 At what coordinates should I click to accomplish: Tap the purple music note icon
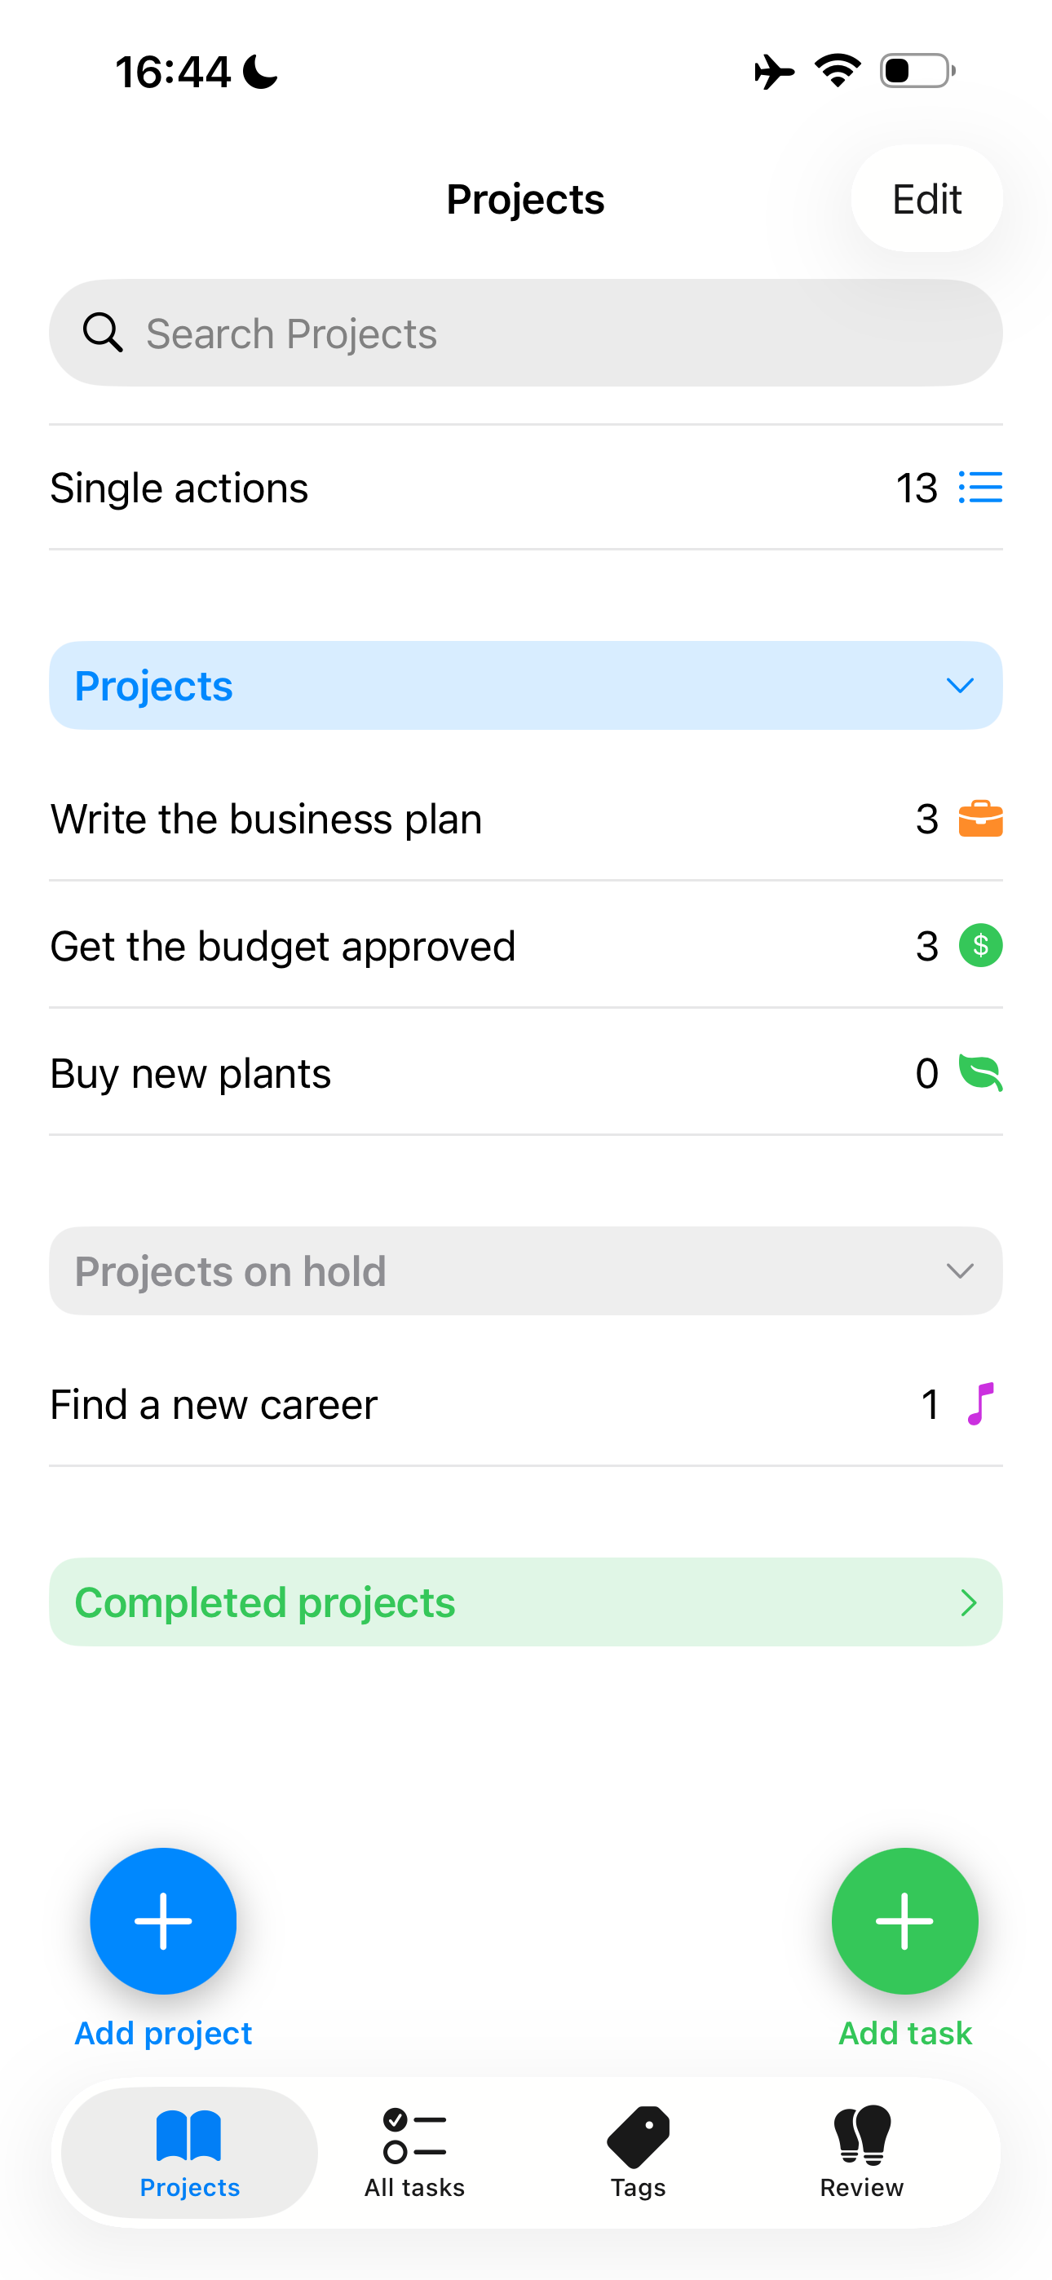click(x=980, y=1403)
